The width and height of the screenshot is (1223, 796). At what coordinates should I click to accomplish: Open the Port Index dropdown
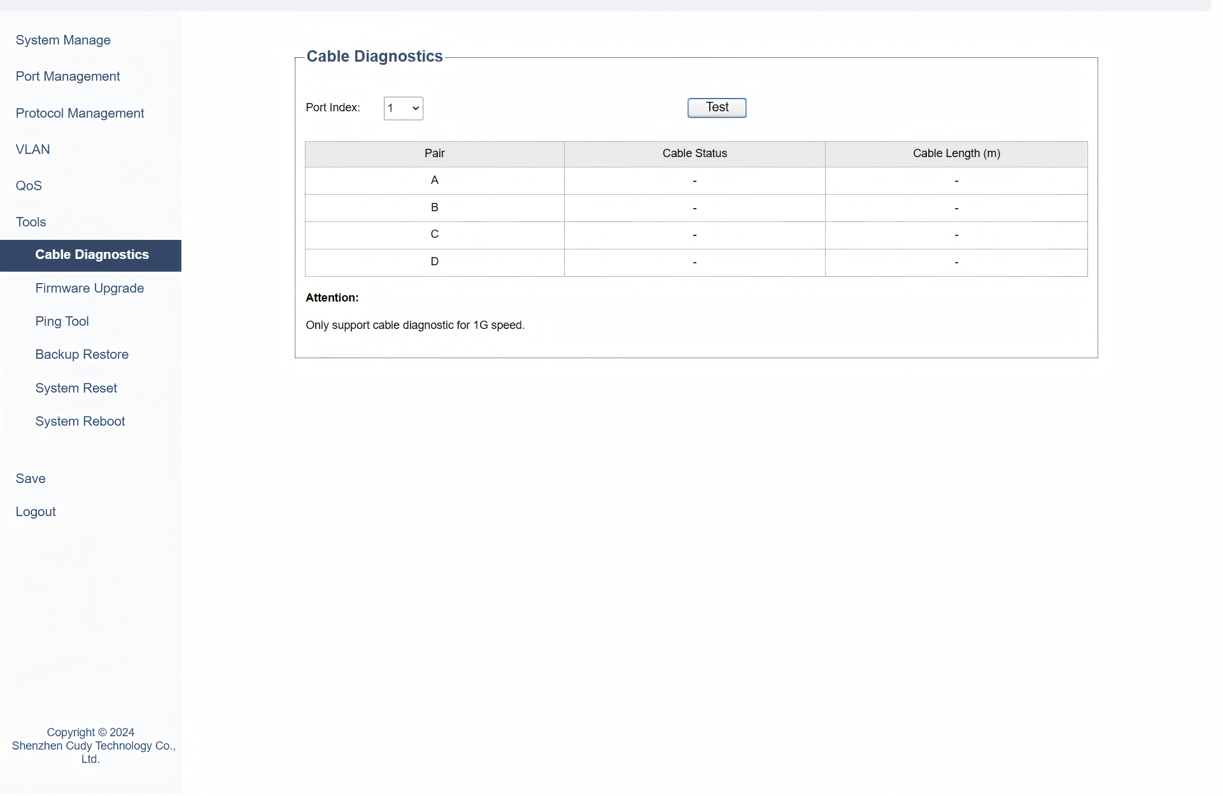pos(403,108)
